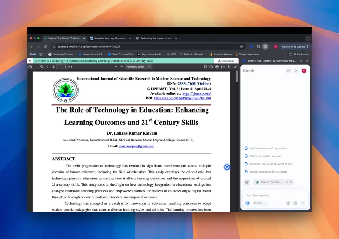The height and width of the screenshot is (239, 339).
Task: Open Slesh chat history
Action: (x=289, y=71)
